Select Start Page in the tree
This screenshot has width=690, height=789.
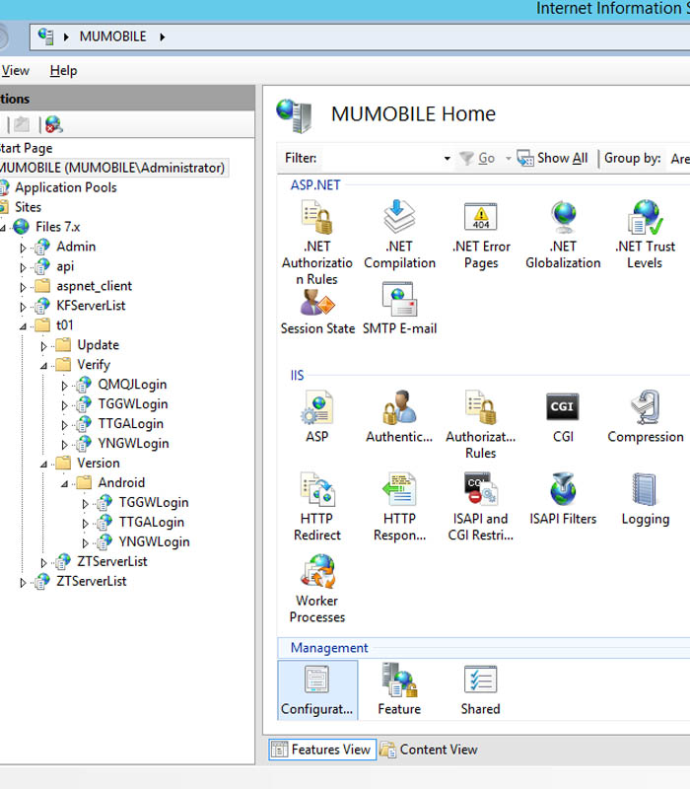coord(27,148)
